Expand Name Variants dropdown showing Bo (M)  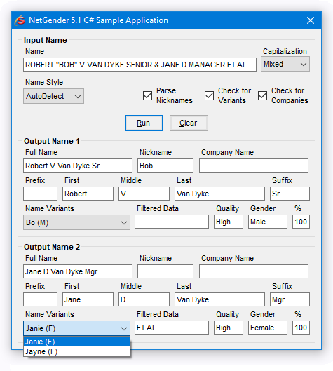click(x=76, y=222)
